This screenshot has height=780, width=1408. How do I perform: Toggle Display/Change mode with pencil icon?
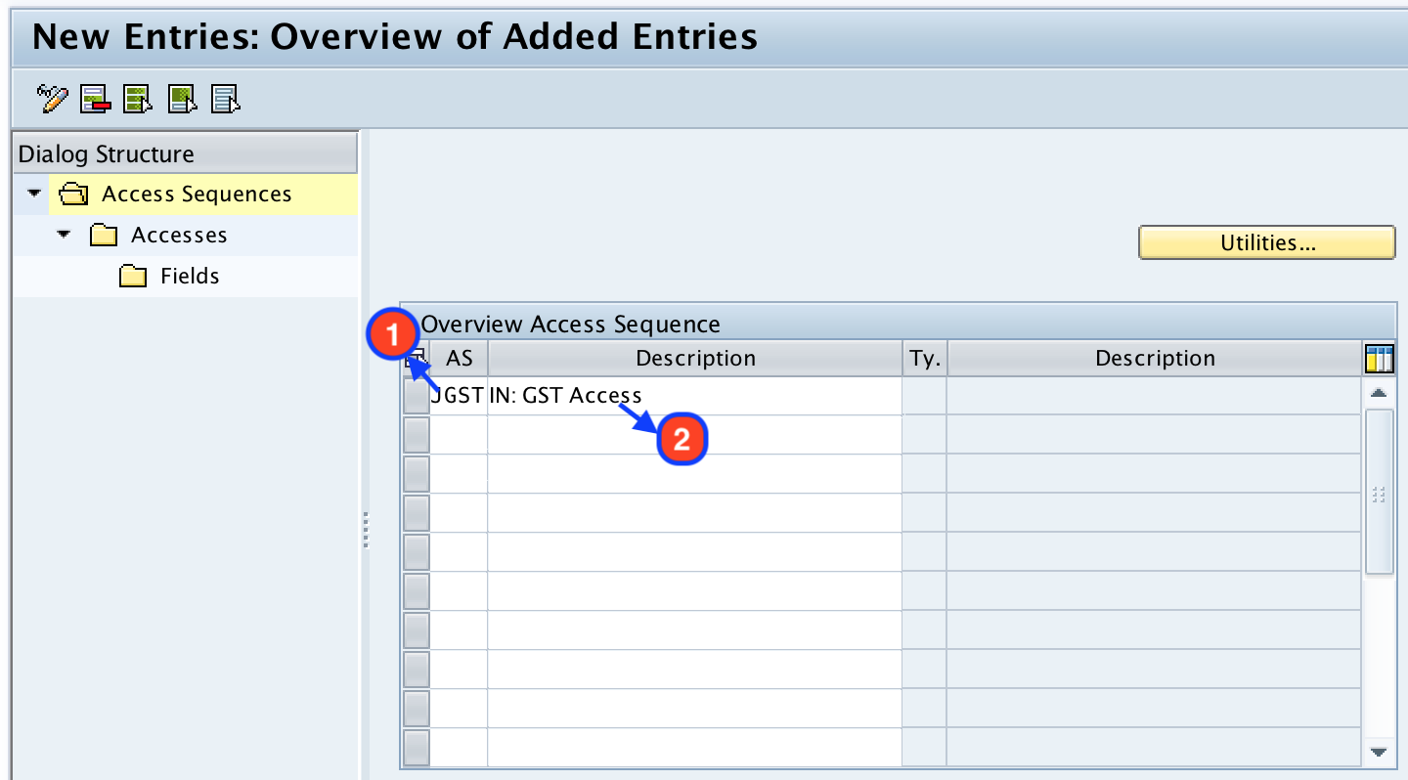pyautogui.click(x=52, y=99)
